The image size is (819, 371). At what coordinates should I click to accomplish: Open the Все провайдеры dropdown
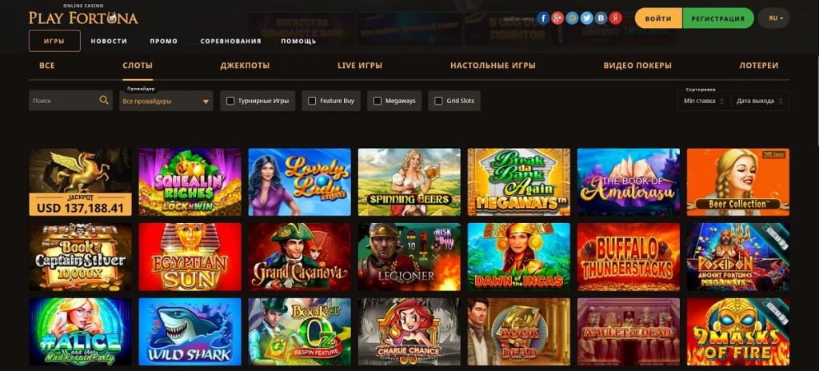166,101
